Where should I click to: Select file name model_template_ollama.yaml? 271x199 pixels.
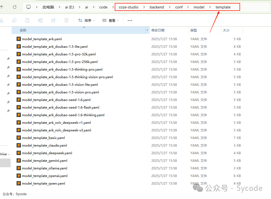[x=44, y=168]
